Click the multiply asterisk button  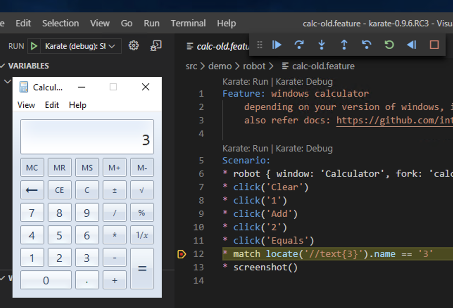click(x=114, y=235)
